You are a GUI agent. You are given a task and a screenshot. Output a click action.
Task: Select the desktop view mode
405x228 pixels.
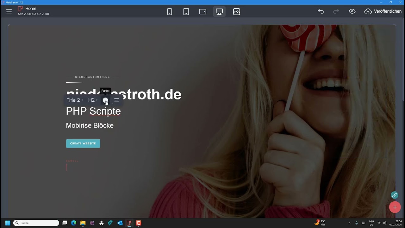[219, 12]
